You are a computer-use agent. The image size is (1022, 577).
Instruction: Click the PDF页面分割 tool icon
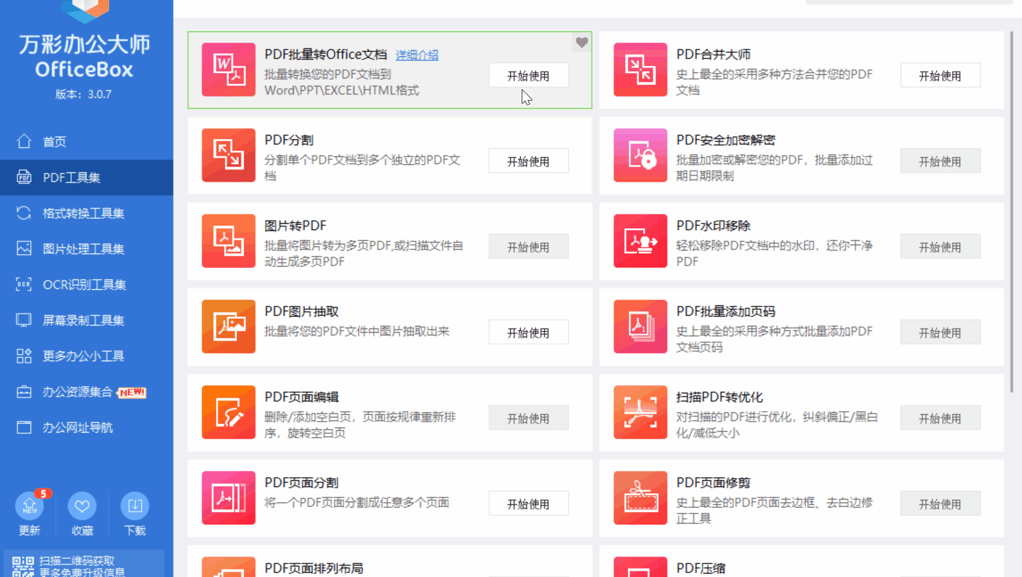[229, 498]
